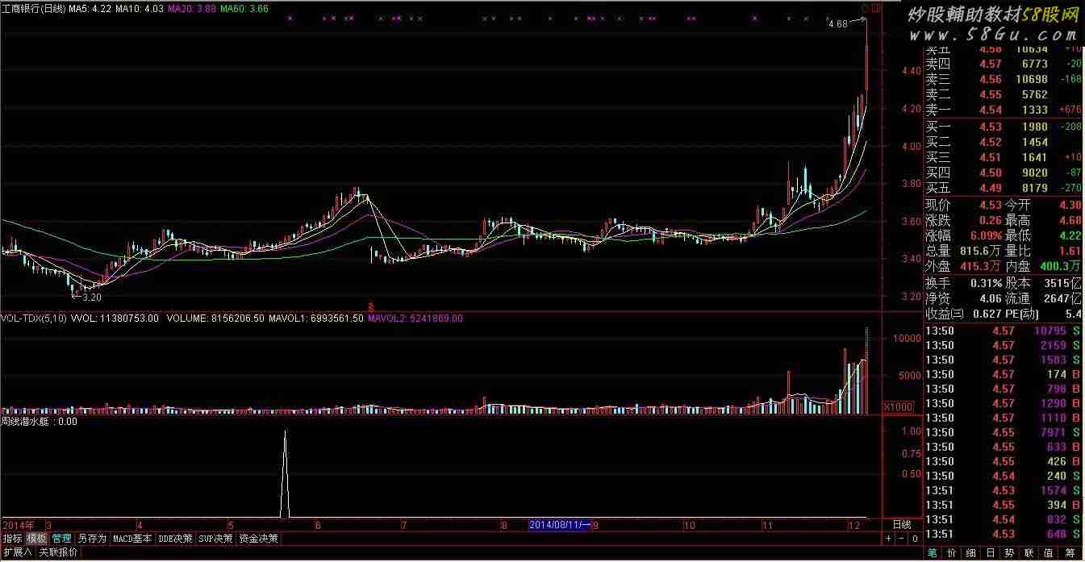Screen dimensions: 1085x562
Task: Click the MA20: 3.88 indicator label
Action: [192, 8]
